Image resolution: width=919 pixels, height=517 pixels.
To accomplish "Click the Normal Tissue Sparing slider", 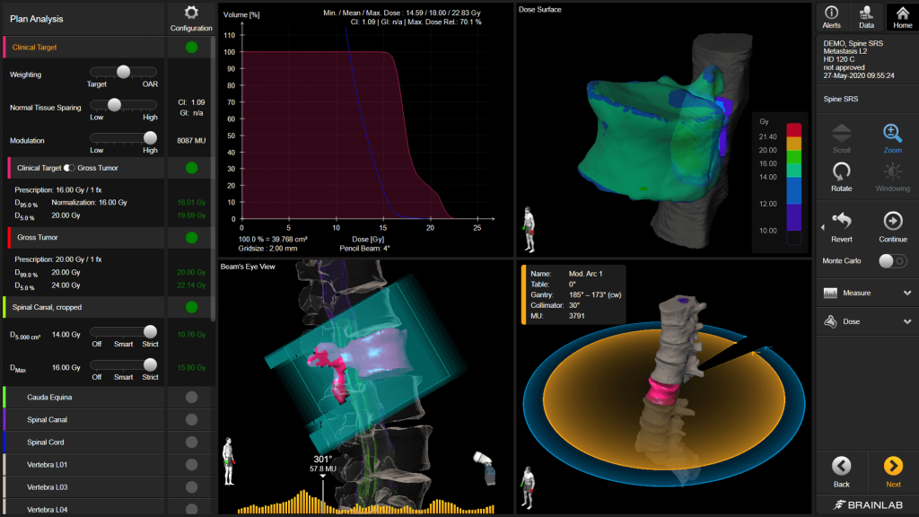I will 123,105.
